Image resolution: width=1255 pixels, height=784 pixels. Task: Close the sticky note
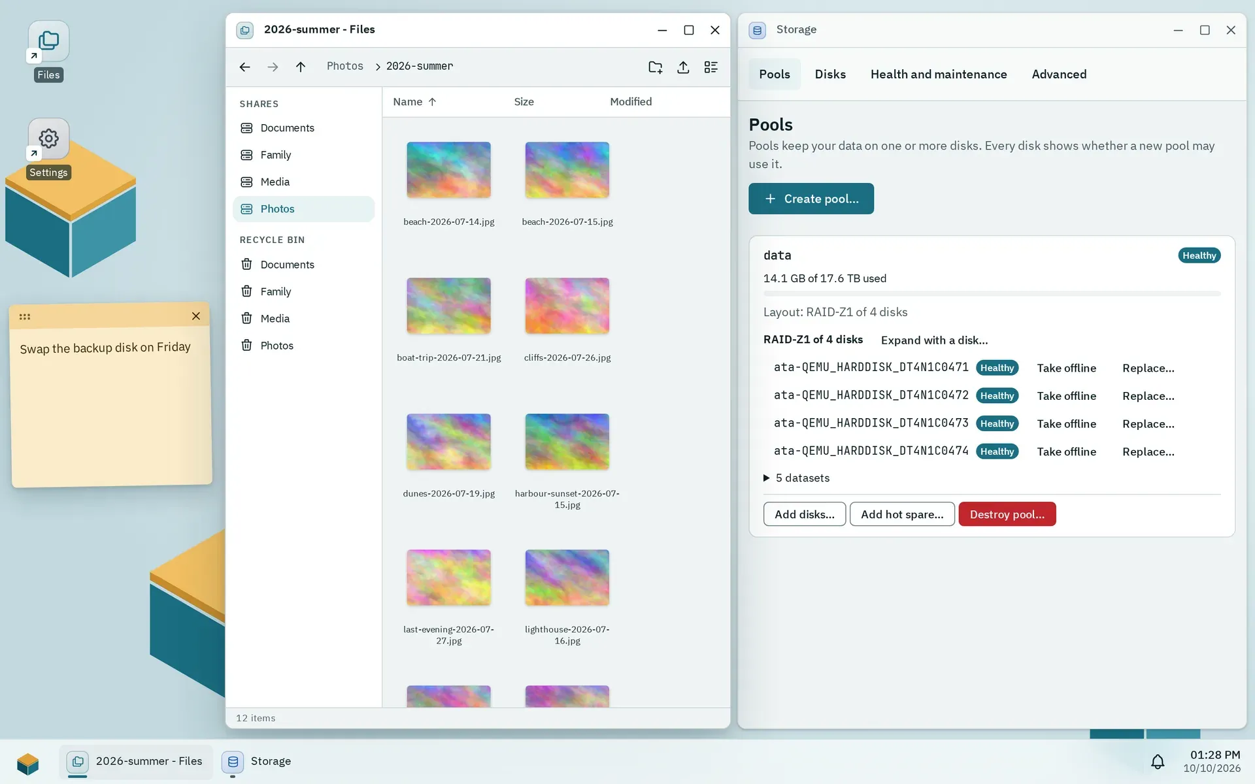[196, 316]
